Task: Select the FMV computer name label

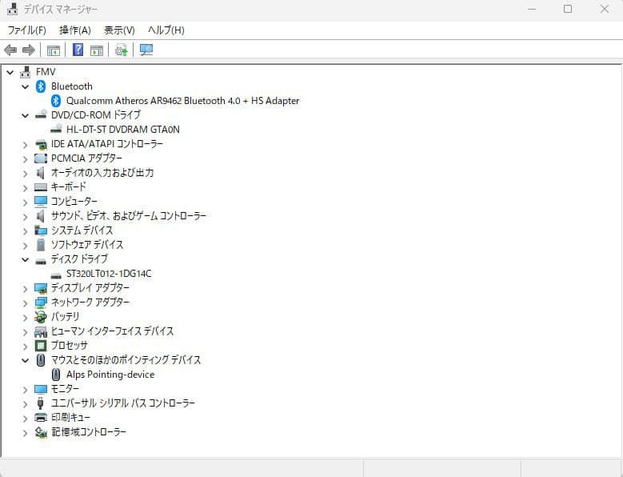Action: tap(46, 72)
